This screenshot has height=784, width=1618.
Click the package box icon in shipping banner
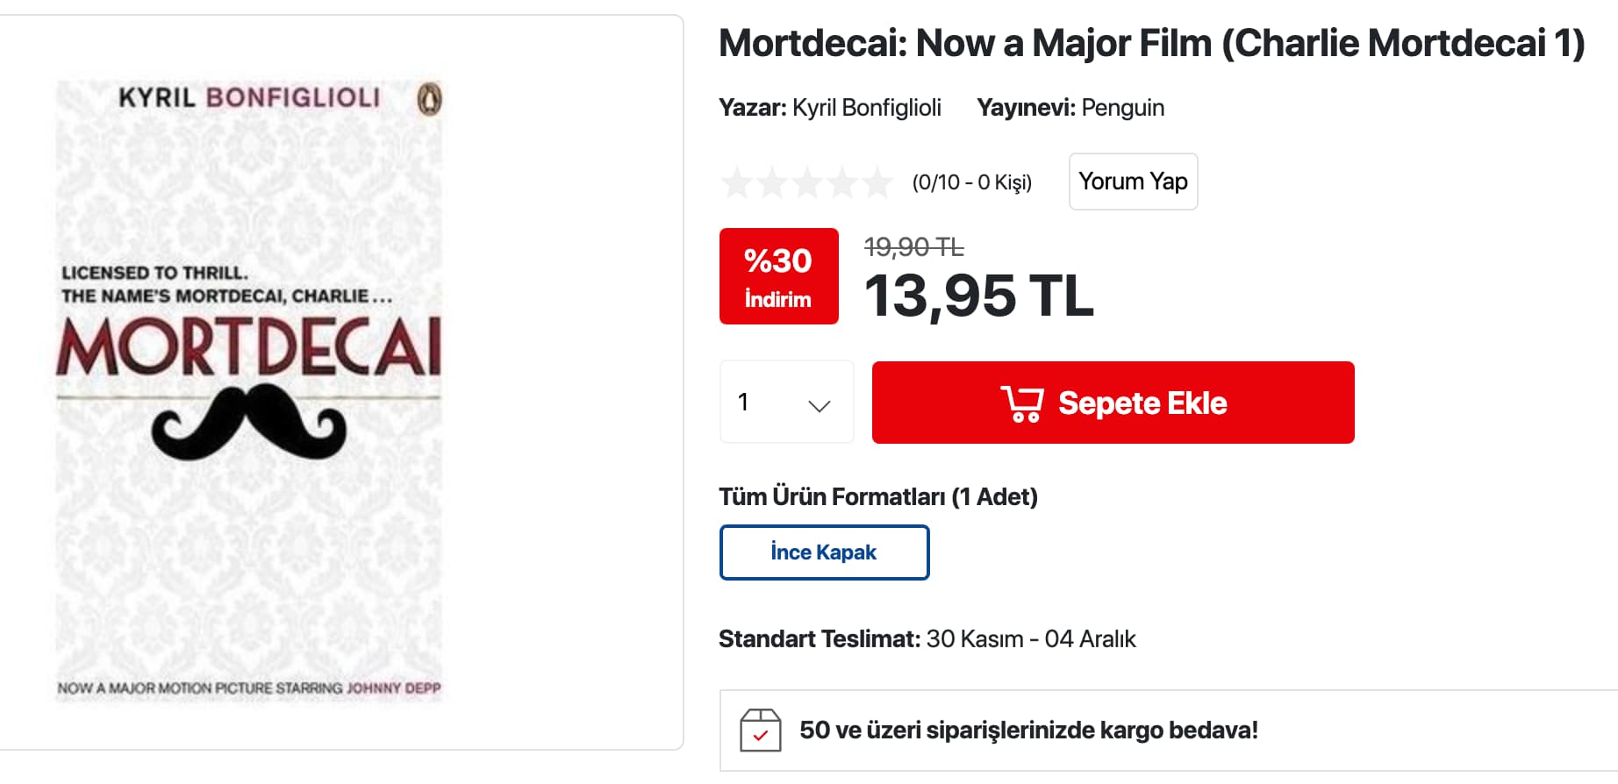760,731
